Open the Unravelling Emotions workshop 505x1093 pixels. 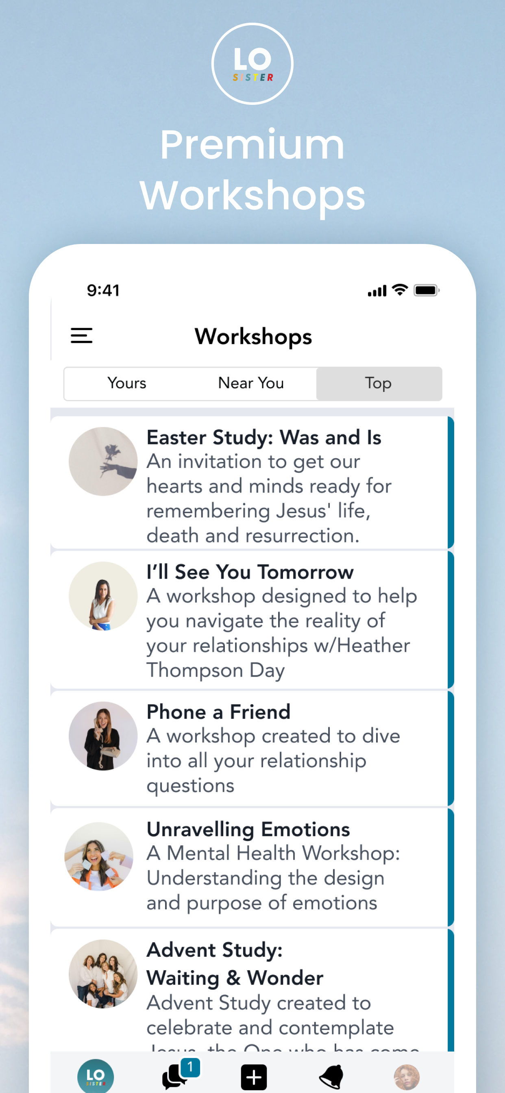pyautogui.click(x=252, y=867)
